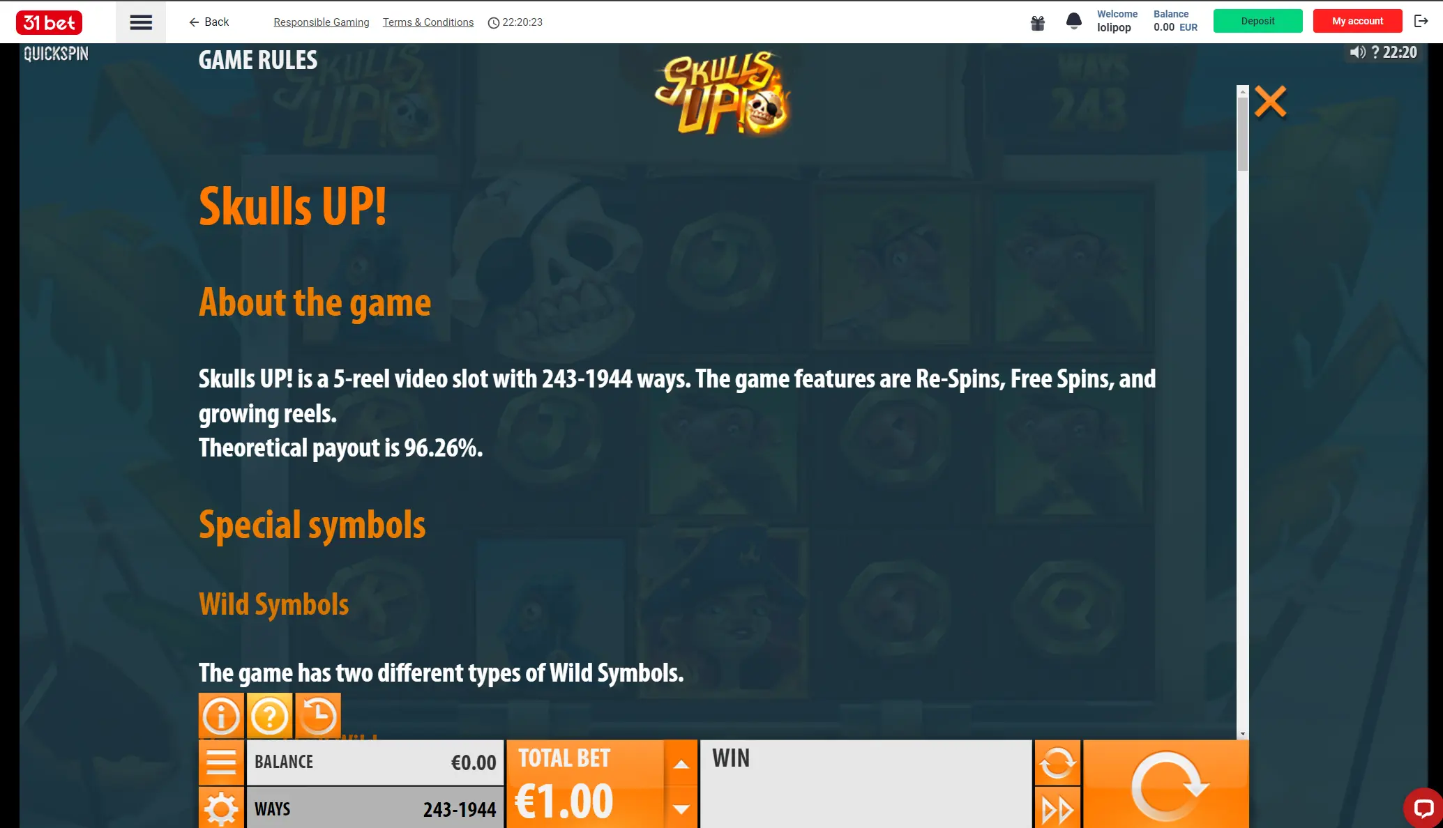This screenshot has height=828, width=1443.
Task: Open the orange game menu icon
Action: (x=221, y=762)
